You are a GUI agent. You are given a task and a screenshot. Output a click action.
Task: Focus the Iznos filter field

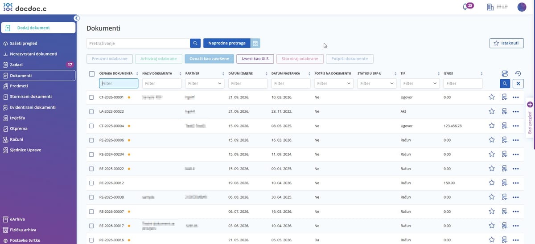pos(463,83)
